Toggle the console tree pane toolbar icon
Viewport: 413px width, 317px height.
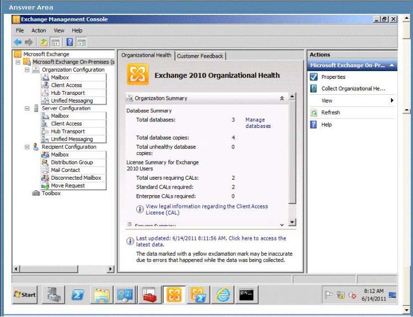[x=56, y=42]
